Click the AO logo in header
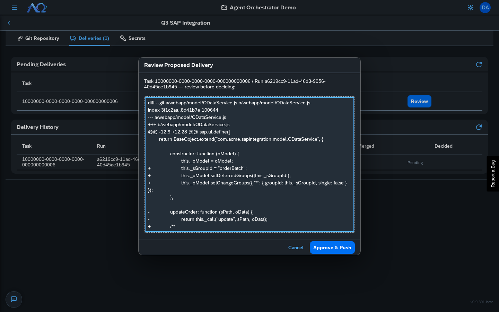 click(x=37, y=8)
